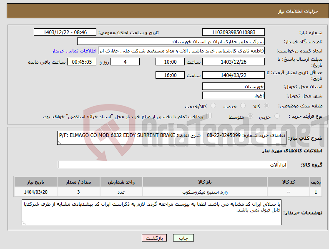Click the remaining time field 00:45:05
The height and width of the screenshot is (249, 329).
click(x=82, y=62)
